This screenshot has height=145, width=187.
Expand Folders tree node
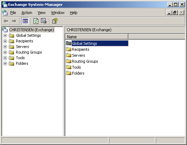click(x=5, y=63)
